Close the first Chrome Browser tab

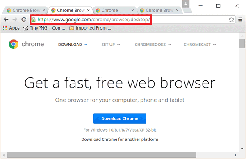click(x=44, y=10)
